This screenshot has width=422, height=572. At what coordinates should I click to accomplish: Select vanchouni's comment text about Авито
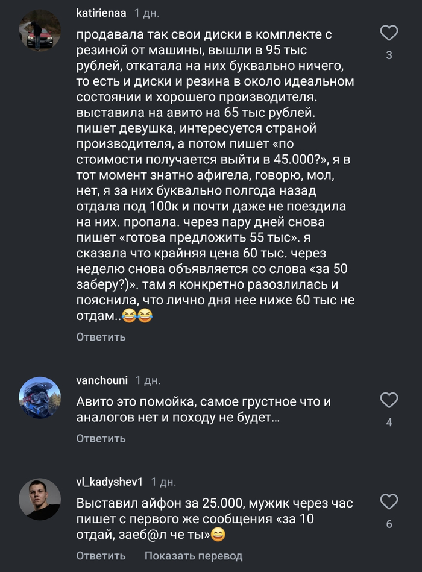[204, 409]
